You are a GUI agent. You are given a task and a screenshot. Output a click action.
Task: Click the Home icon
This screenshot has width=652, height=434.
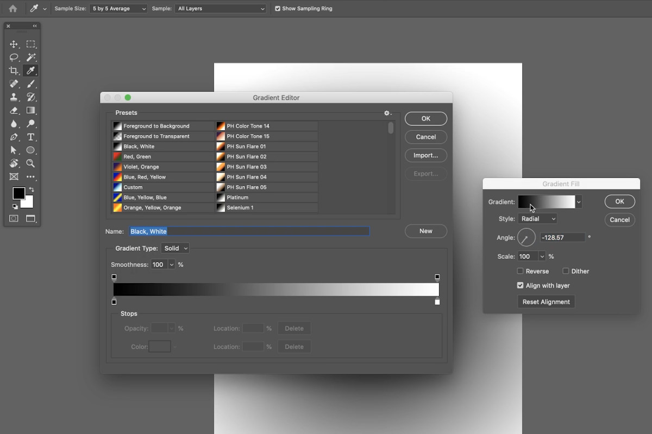click(13, 9)
